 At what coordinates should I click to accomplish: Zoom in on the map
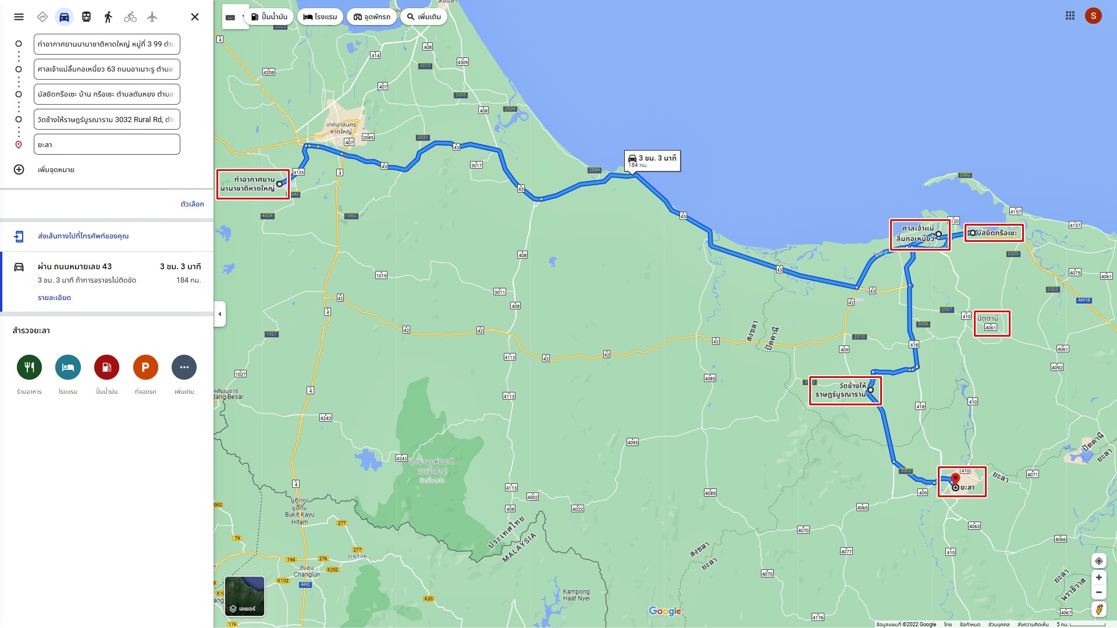(x=1098, y=577)
